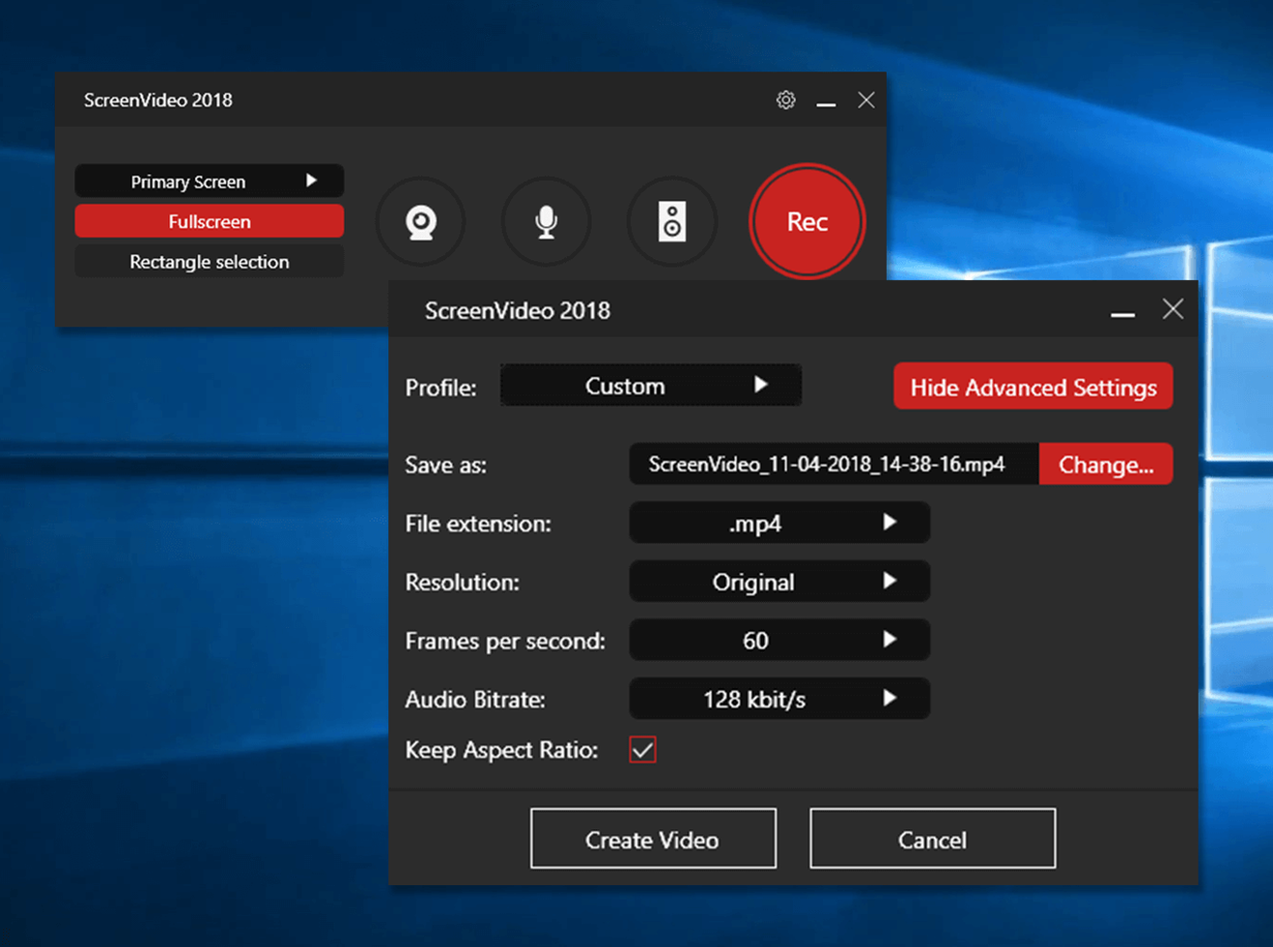1273x947 pixels.
Task: Toggle the speaker system audio icon
Action: pyautogui.click(x=672, y=221)
